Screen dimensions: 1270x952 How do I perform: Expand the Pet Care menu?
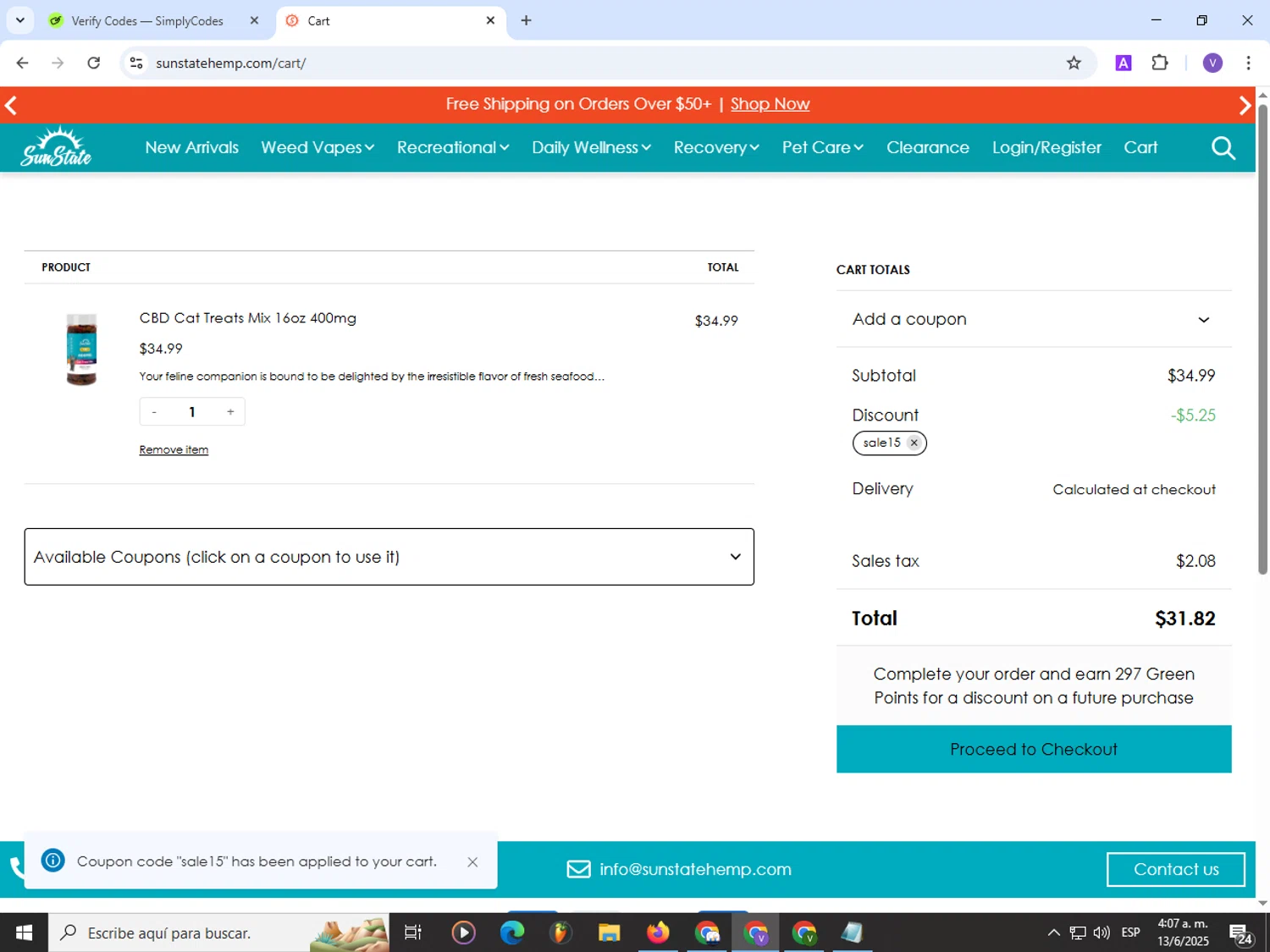click(x=822, y=147)
